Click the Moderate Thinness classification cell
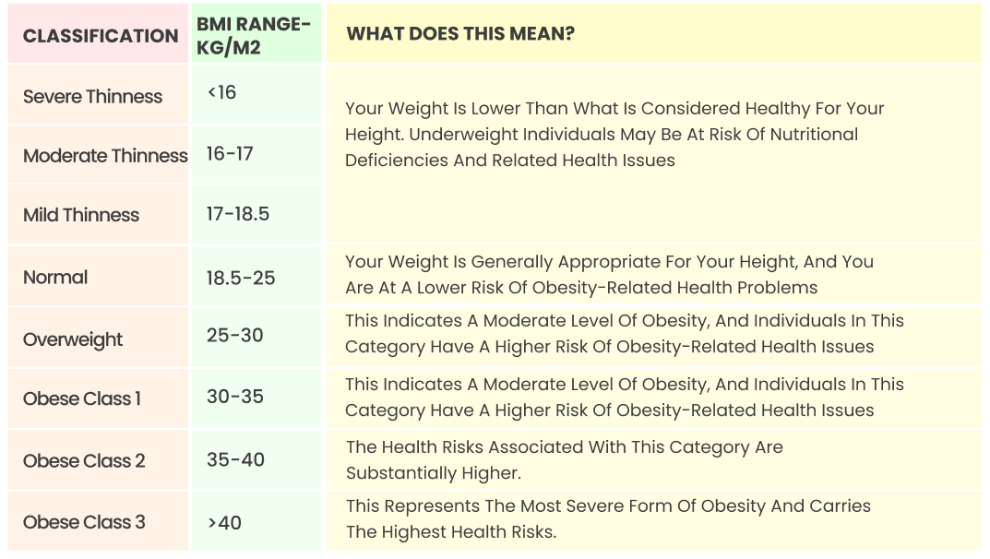 click(x=98, y=155)
